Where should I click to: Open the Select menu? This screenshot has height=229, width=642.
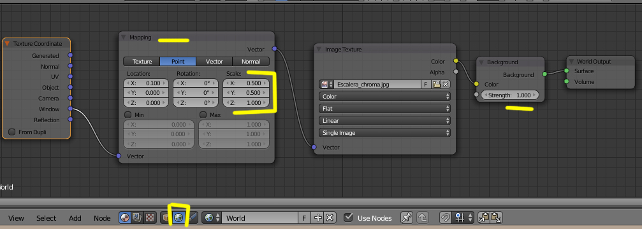pyautogui.click(x=47, y=218)
